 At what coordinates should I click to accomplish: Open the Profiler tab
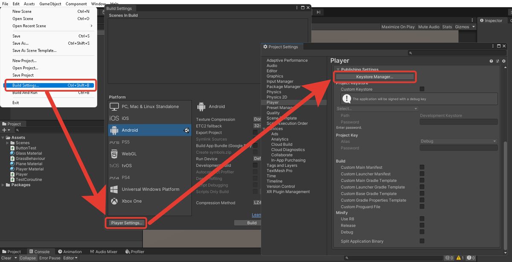[x=134, y=252]
